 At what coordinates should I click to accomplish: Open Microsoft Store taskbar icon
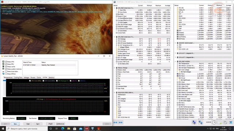coord(75,128)
